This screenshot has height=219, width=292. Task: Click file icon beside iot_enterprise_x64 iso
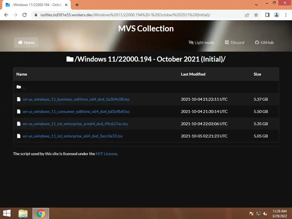19,136
